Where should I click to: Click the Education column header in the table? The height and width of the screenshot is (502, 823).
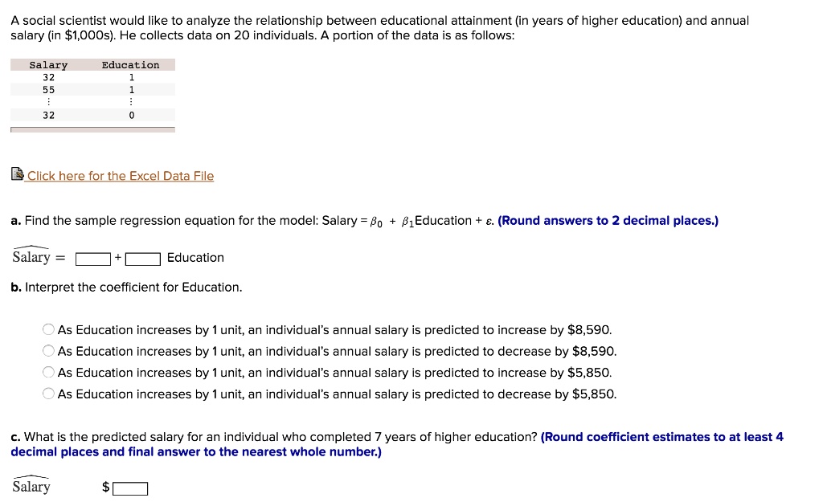(x=130, y=64)
